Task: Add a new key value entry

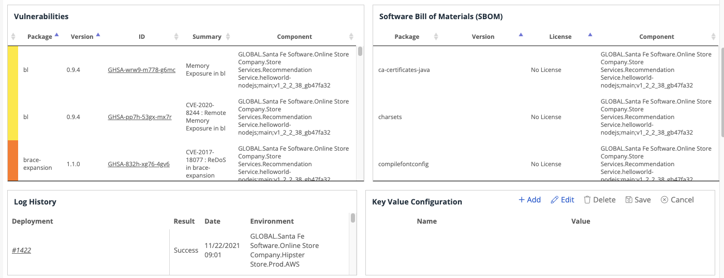Action: 529,200
